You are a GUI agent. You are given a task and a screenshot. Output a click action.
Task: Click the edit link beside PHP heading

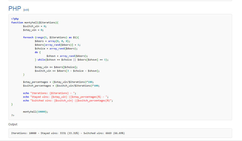coord(26,10)
